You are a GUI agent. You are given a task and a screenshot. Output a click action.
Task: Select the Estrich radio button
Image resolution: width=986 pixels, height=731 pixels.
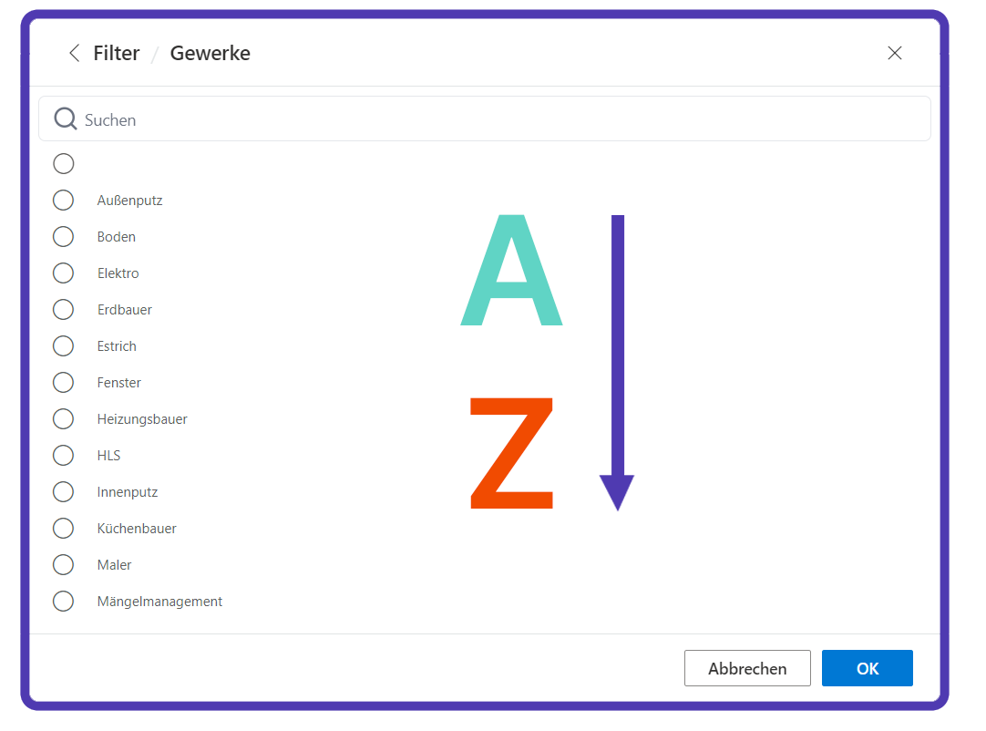(x=63, y=346)
